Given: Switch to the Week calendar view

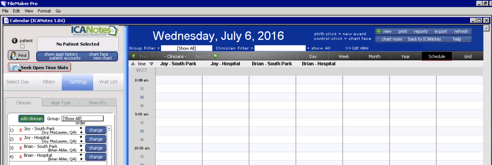Looking at the screenshot, I should 343,56.
